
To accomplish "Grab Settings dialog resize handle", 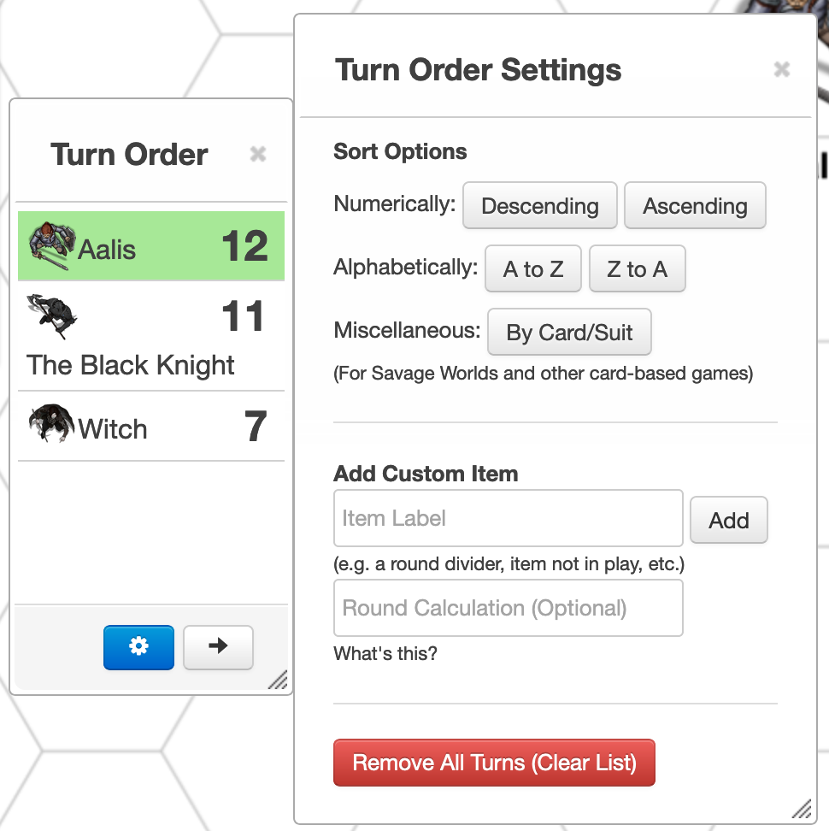I will click(x=802, y=809).
